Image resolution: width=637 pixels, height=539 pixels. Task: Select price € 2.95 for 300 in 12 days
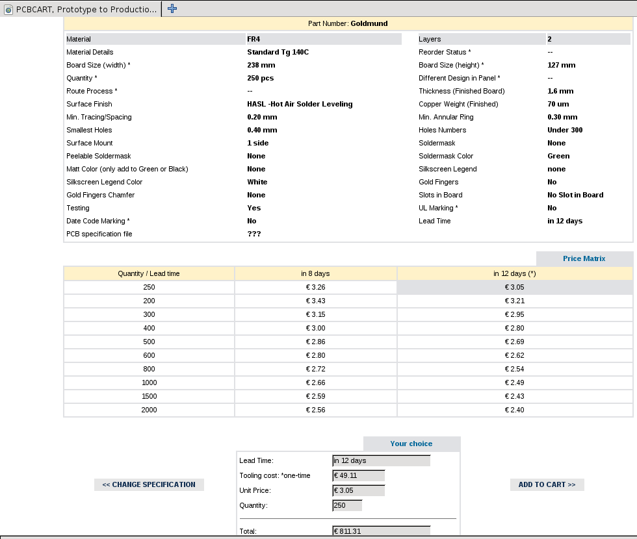[x=515, y=314]
